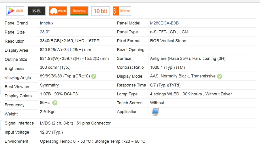This screenshot has width=262, height=146.
Task: Click the Signal Interface row label
Action: click(x=19, y=123)
